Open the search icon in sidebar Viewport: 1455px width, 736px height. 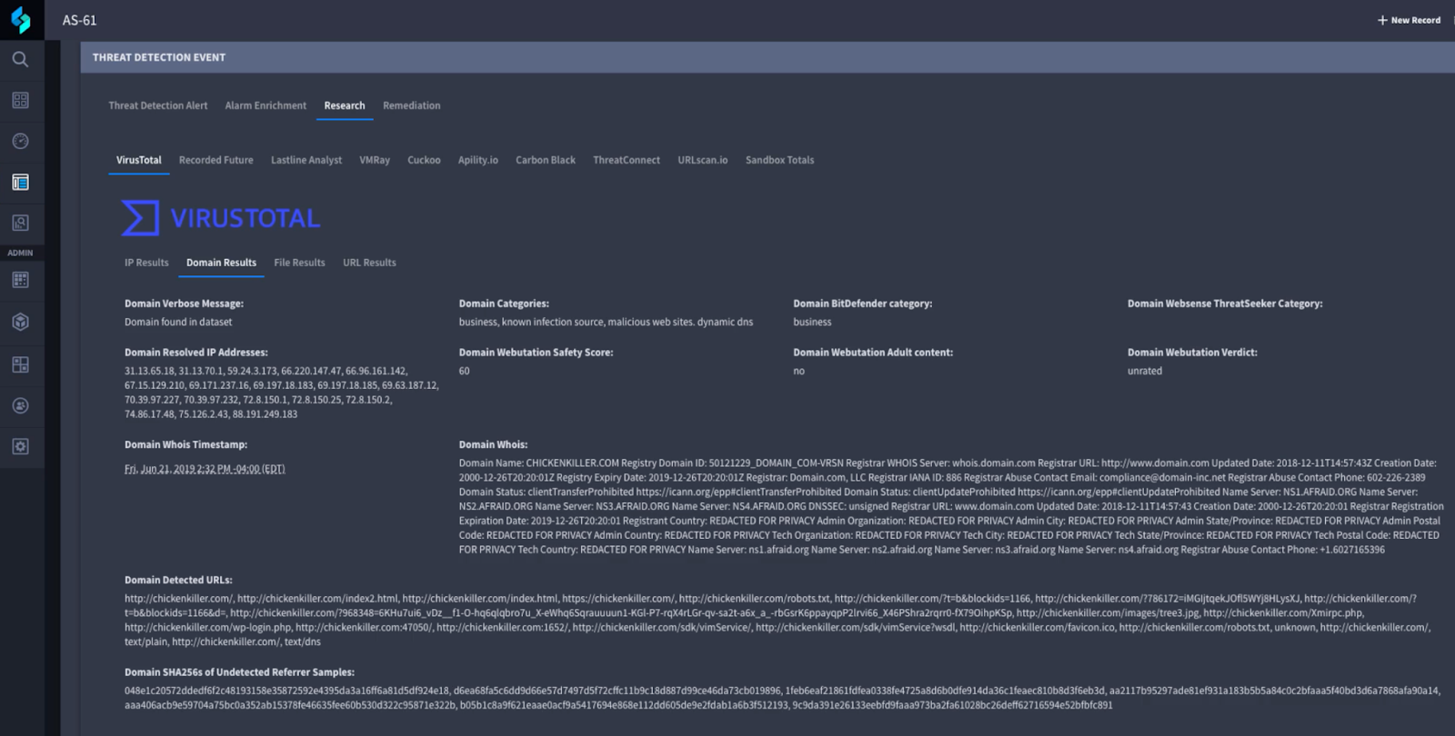coord(20,59)
